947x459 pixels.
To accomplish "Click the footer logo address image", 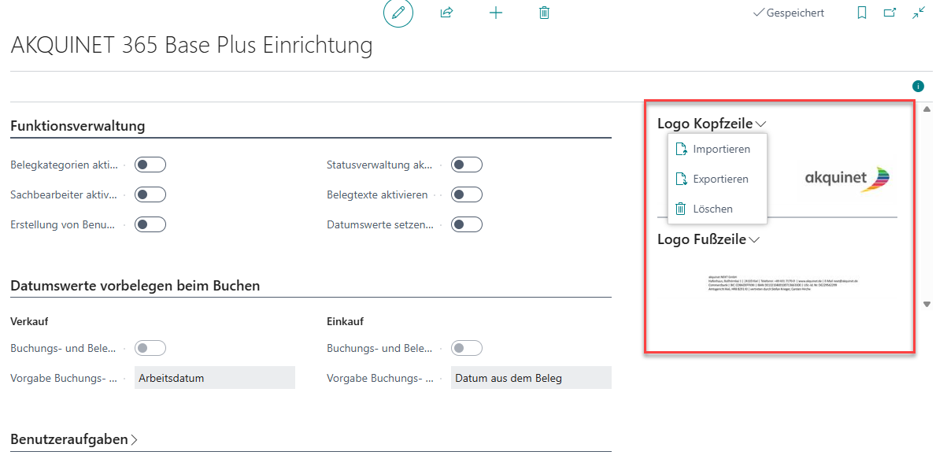I will (x=783, y=284).
